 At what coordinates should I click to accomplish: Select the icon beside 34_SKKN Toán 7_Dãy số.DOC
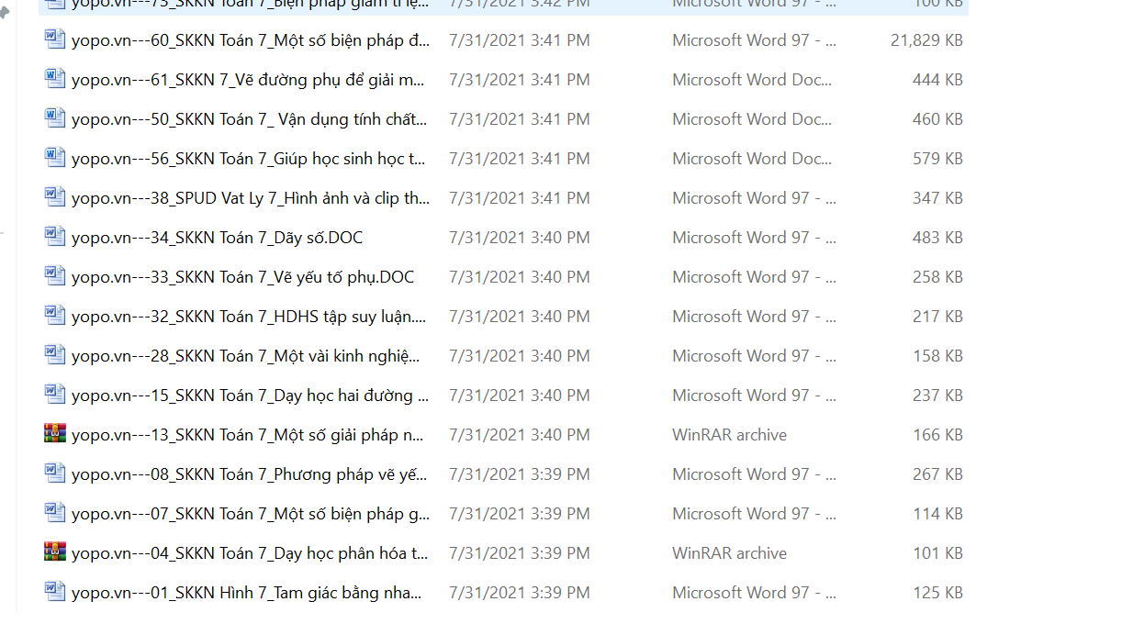tap(55, 237)
